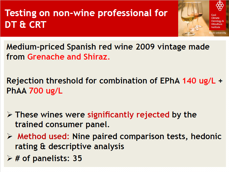Select the slide title 'Testing on non-wine professional'
Screen dimensions: 229x172
86,13
